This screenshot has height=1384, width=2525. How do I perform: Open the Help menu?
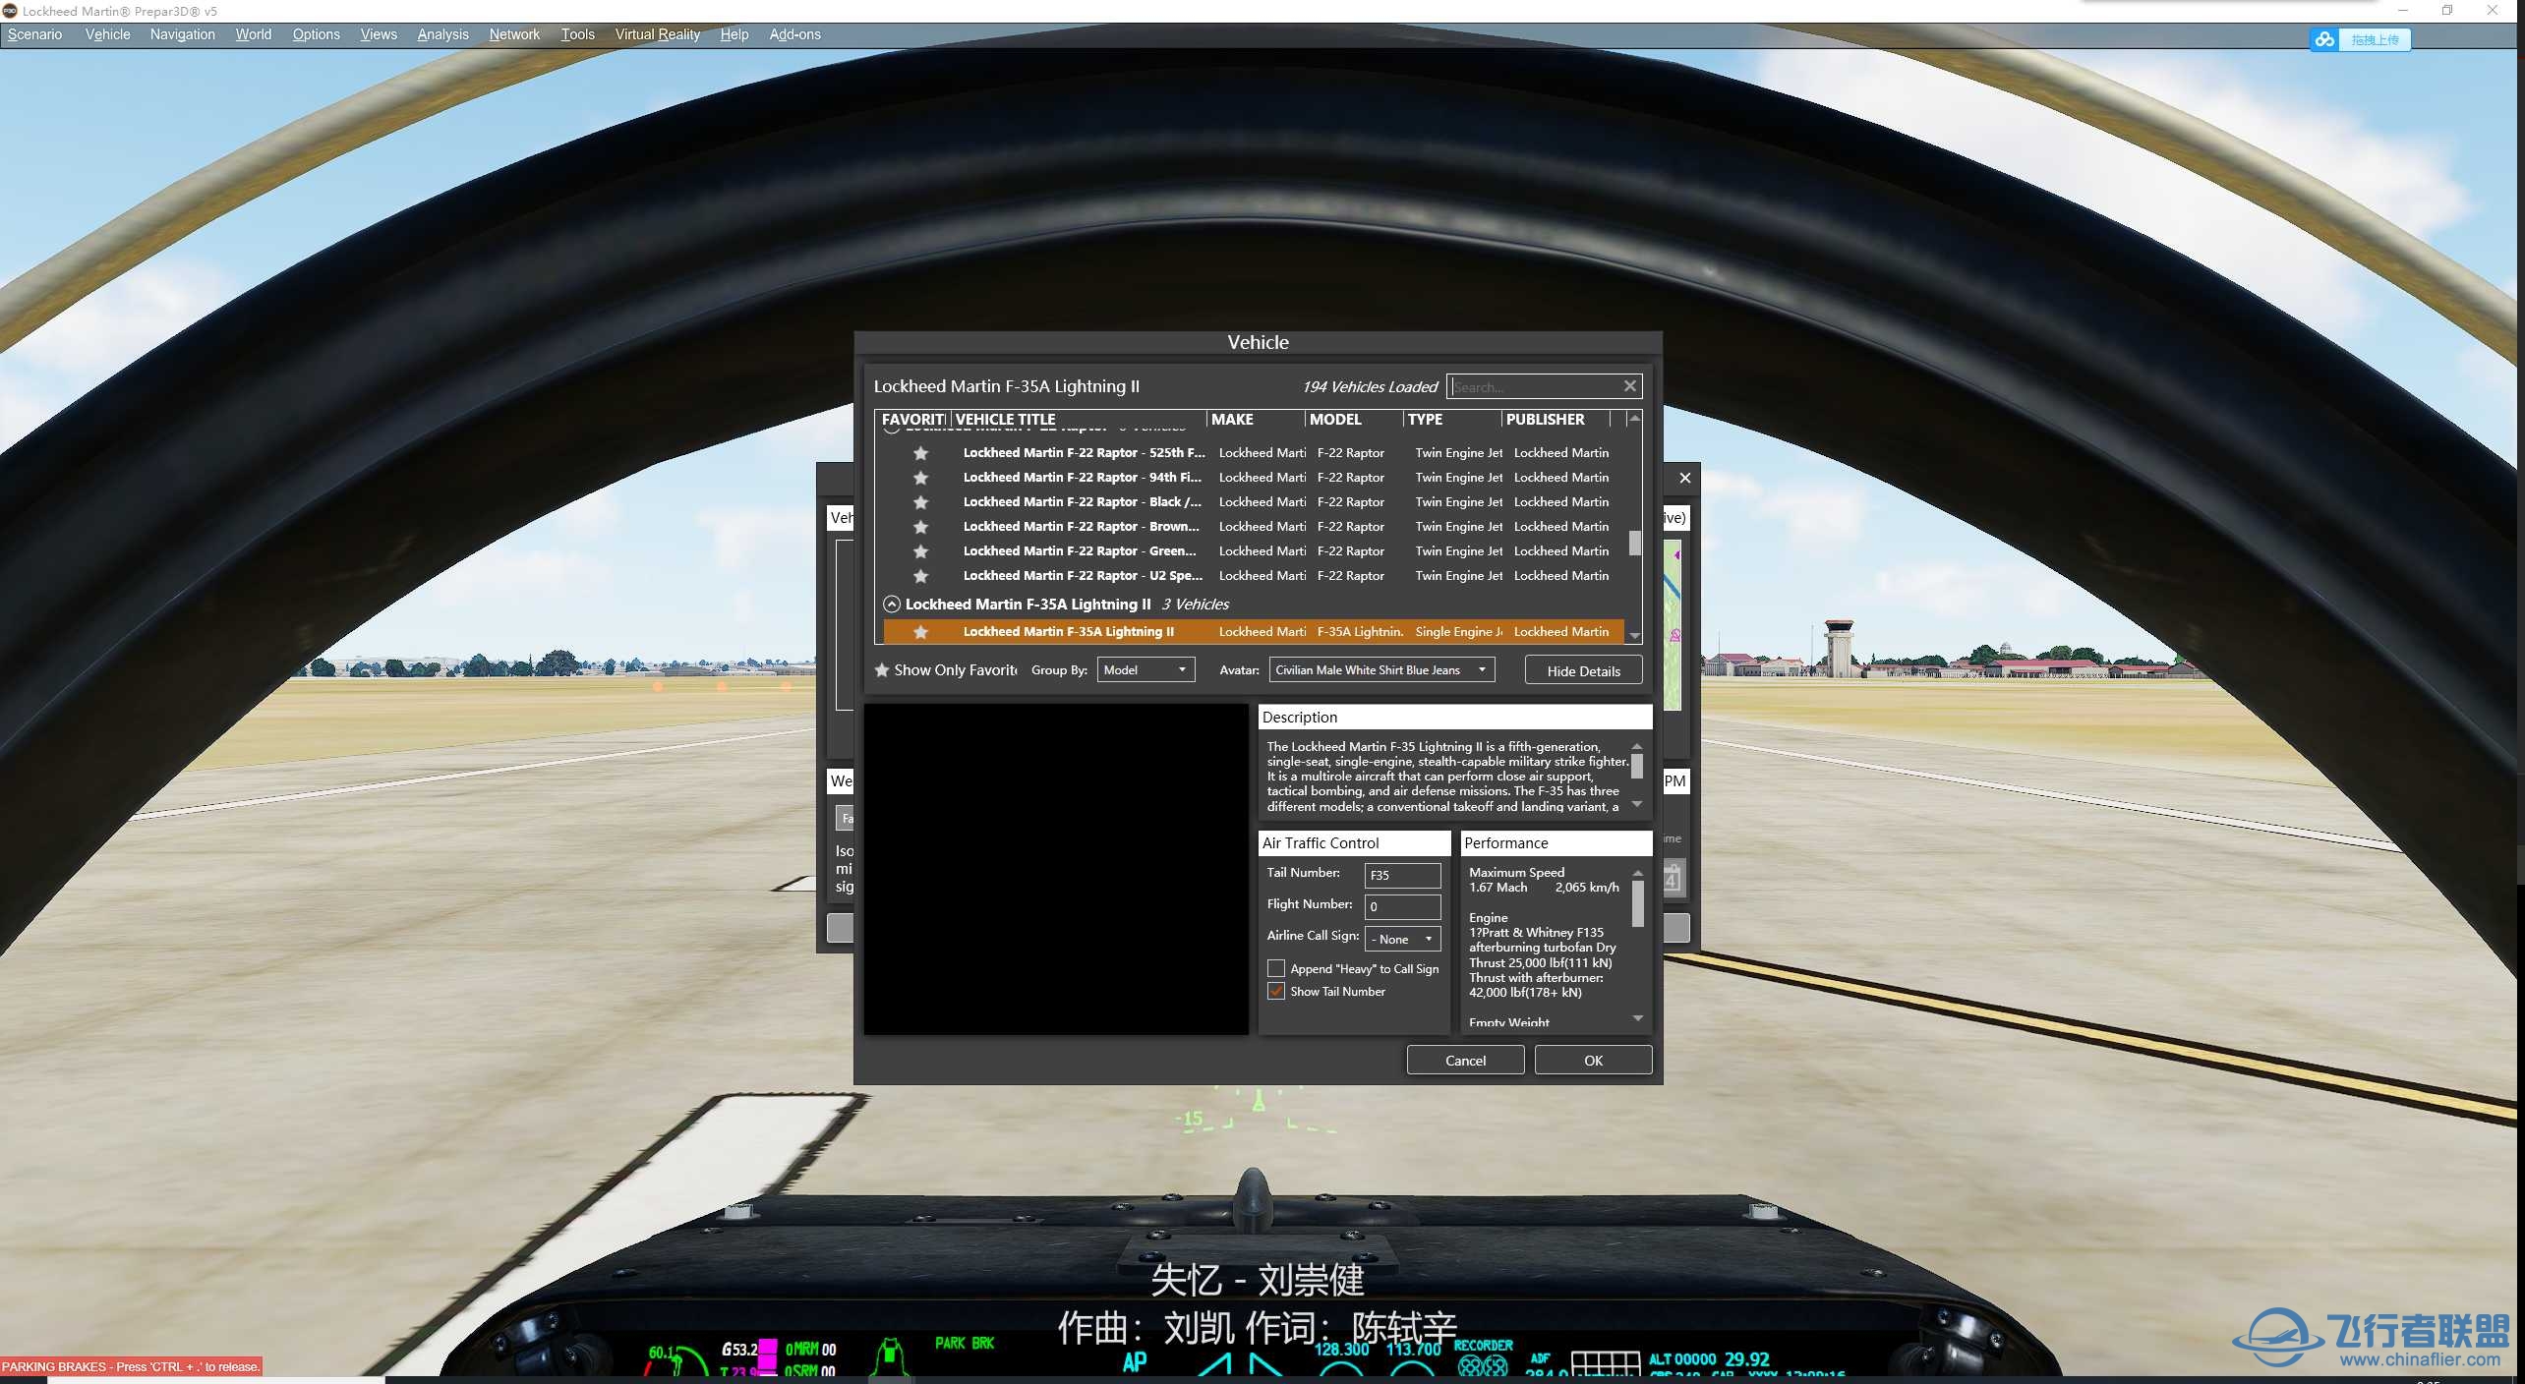point(734,34)
